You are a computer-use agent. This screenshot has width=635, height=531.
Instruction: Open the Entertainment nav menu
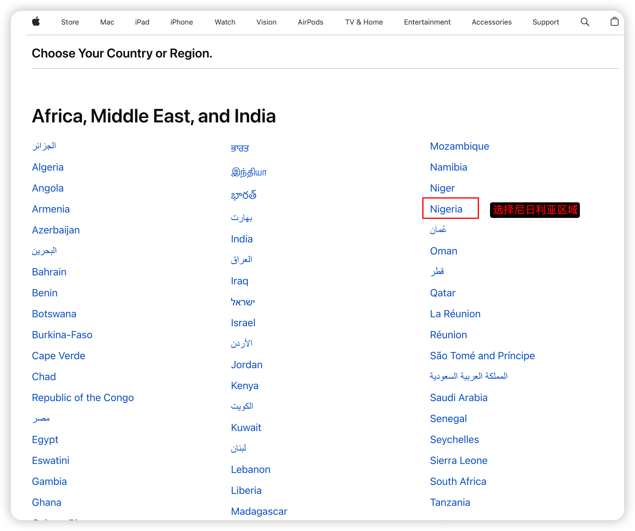[x=427, y=22]
